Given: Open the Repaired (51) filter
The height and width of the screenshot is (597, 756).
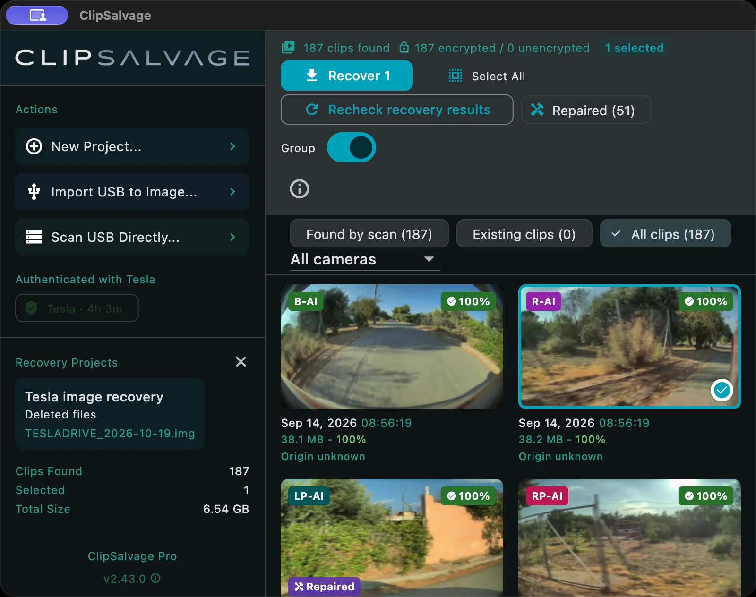Looking at the screenshot, I should (x=586, y=110).
